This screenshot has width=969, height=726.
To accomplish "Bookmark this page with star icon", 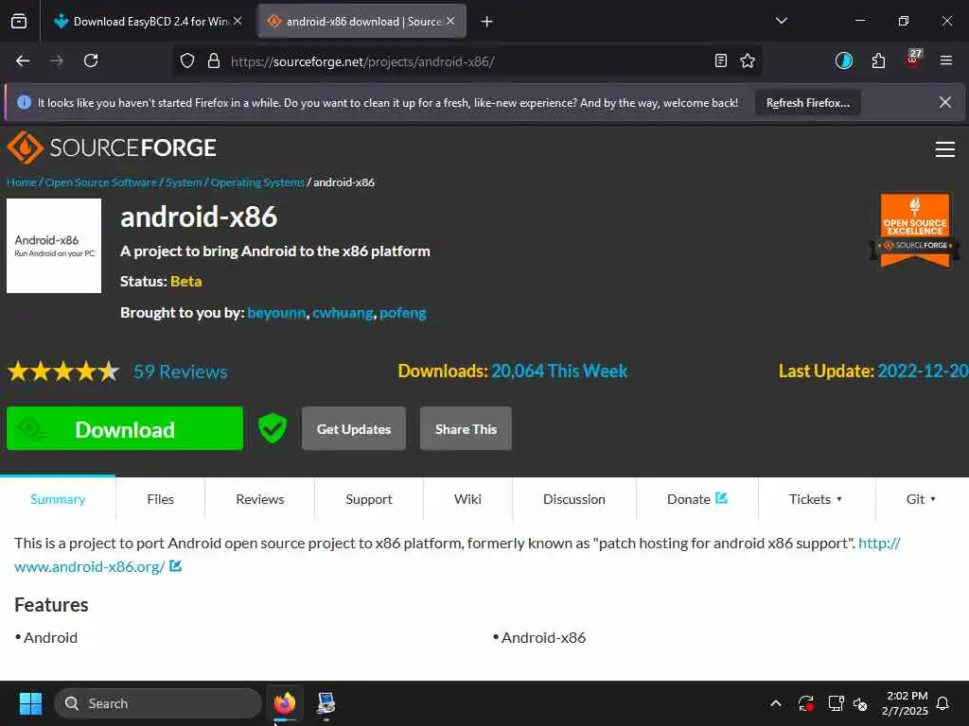I will click(748, 60).
